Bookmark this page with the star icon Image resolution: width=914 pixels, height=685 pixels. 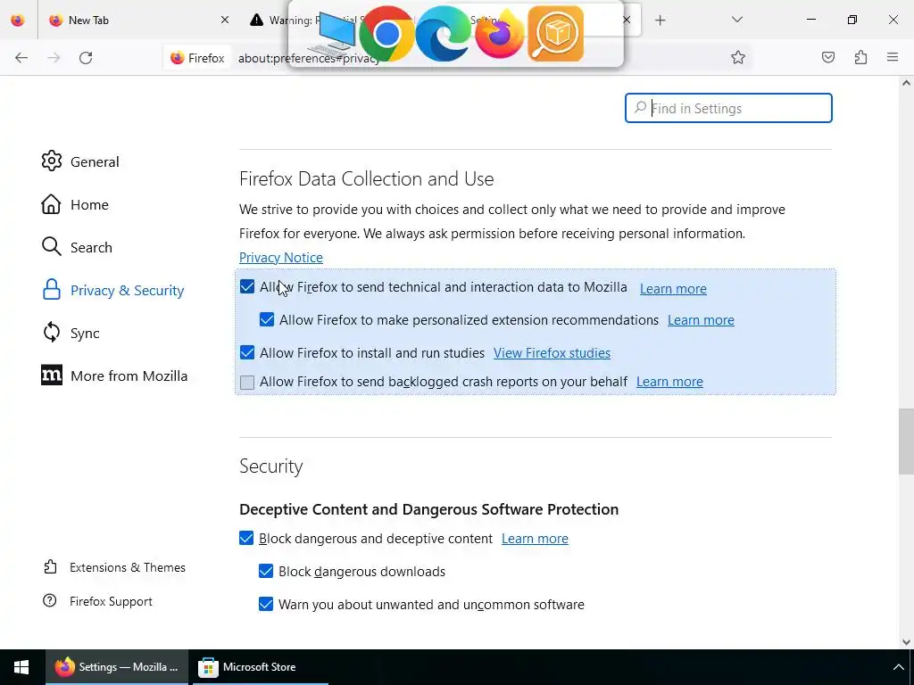(738, 58)
